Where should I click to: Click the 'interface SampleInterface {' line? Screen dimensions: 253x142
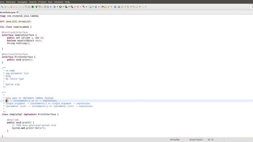click(x=19, y=35)
